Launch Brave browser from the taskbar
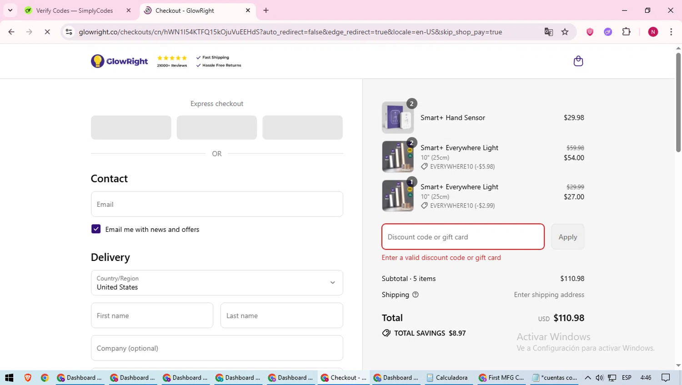 pyautogui.click(x=28, y=378)
